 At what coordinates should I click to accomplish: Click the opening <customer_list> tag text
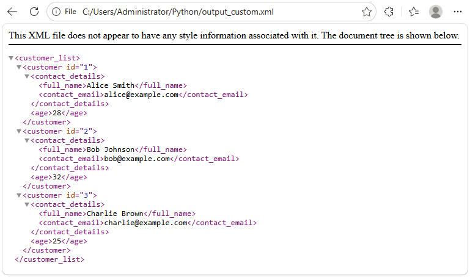tap(47, 58)
